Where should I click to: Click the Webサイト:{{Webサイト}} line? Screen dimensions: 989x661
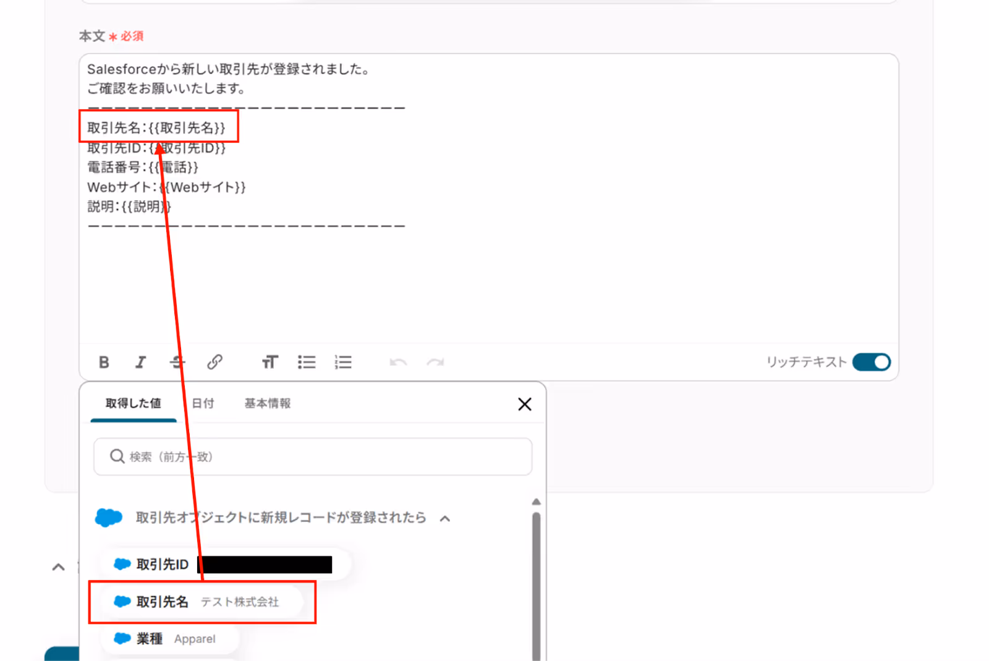coord(166,187)
